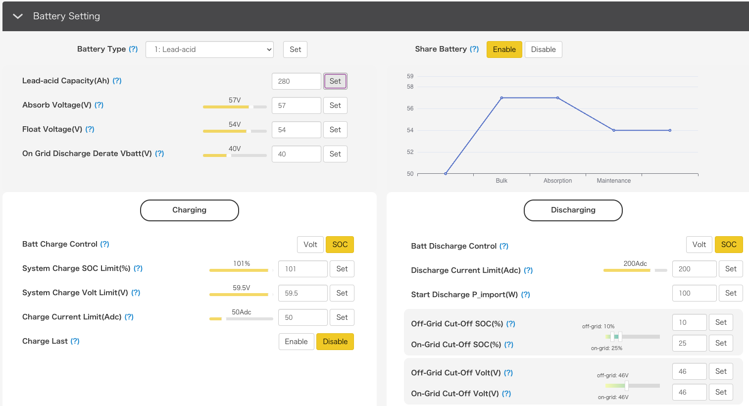Click help icon for Charge Last

(75, 341)
